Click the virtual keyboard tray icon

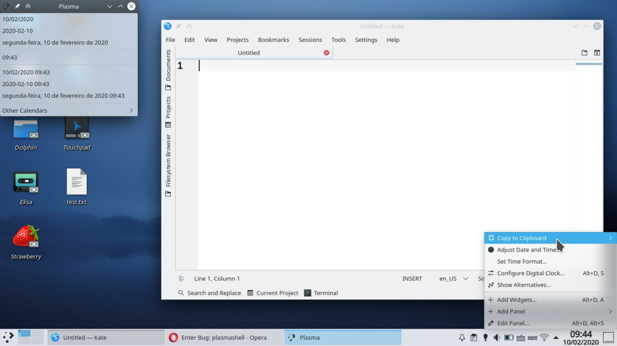pos(532,338)
